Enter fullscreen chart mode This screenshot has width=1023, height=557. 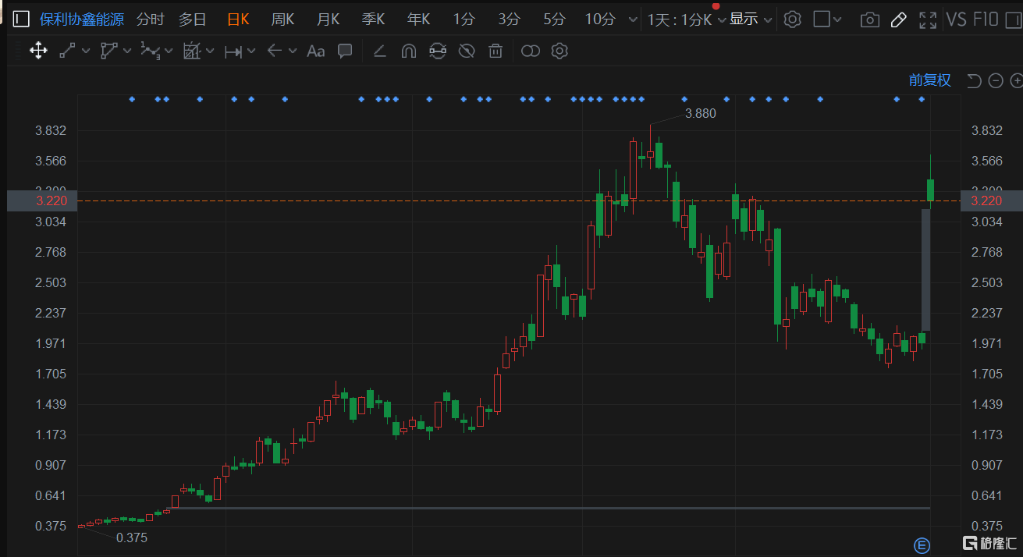point(927,20)
